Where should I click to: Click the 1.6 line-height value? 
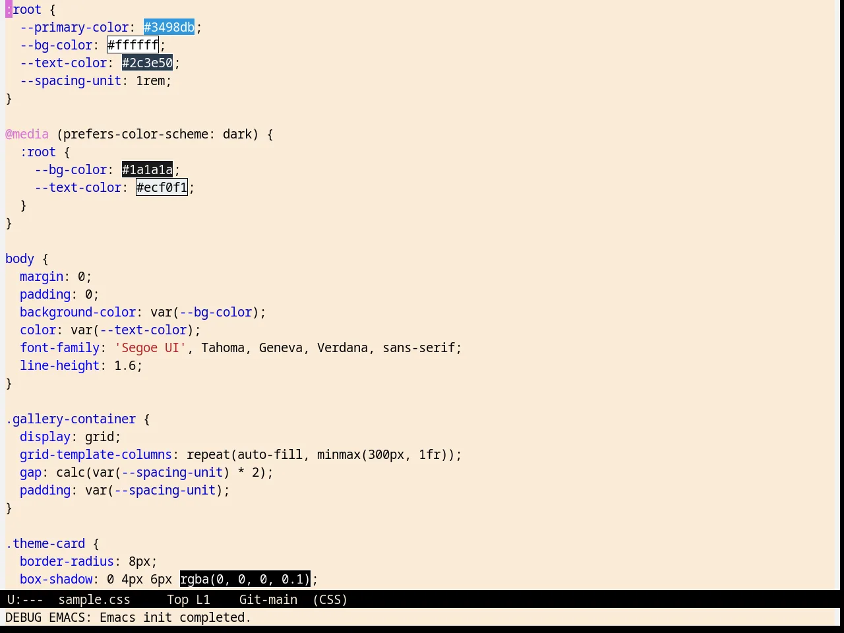pos(125,365)
